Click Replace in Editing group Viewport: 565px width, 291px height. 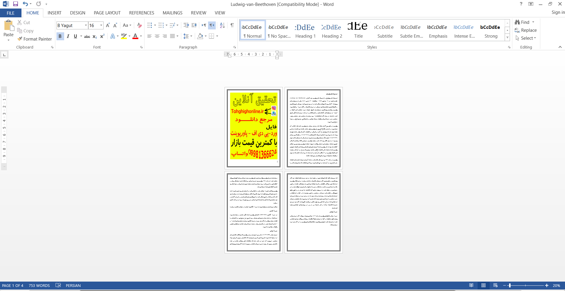526,30
